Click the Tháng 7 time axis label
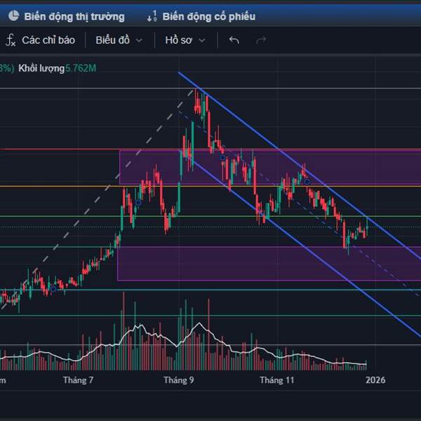Image resolution: width=421 pixels, height=421 pixels. pyautogui.click(x=78, y=380)
